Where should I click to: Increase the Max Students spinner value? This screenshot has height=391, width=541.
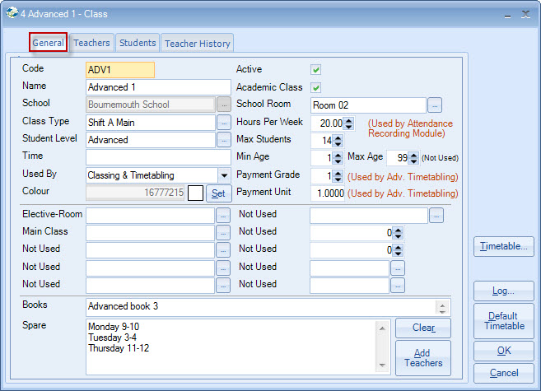click(349, 137)
